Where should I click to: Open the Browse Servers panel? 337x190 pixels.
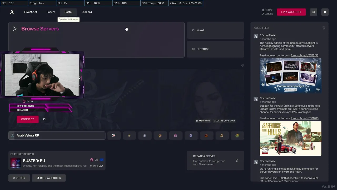click(x=96, y=40)
